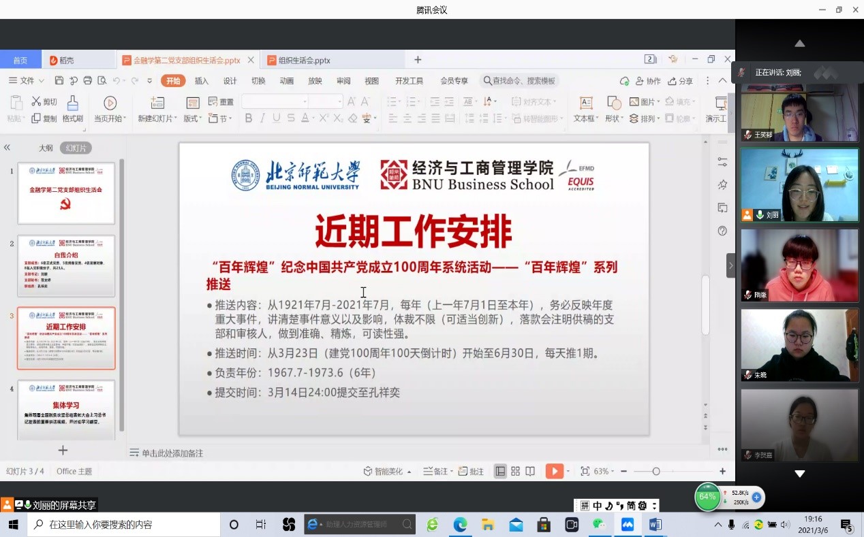Click the zoom slider handle

click(656, 471)
